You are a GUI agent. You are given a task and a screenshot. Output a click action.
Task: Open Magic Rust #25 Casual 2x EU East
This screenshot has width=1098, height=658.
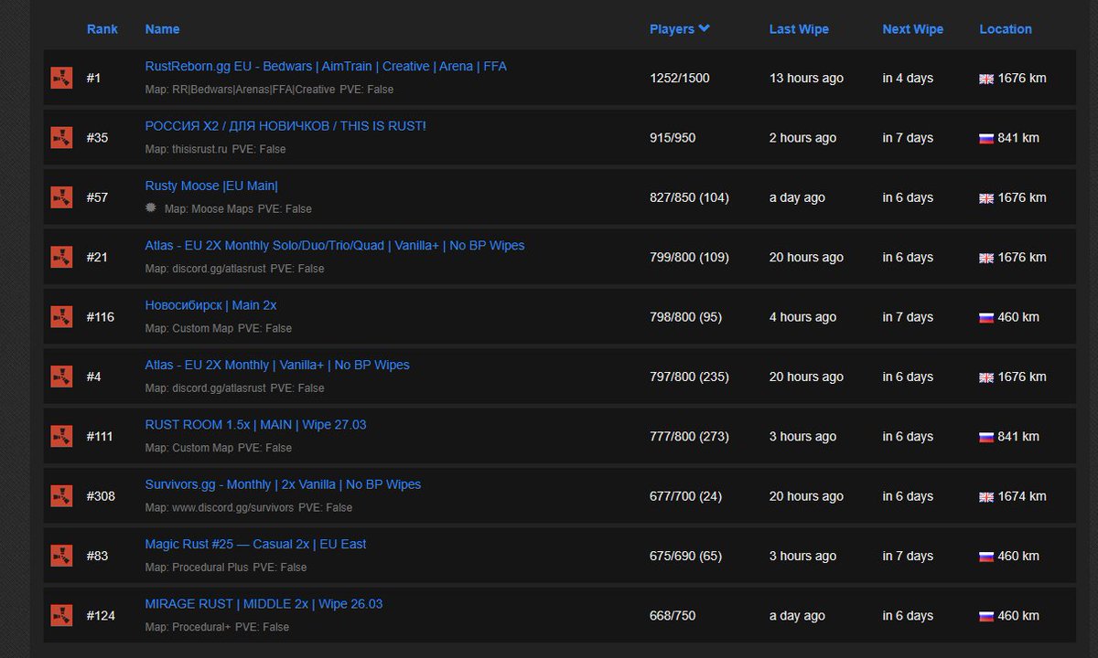(255, 544)
